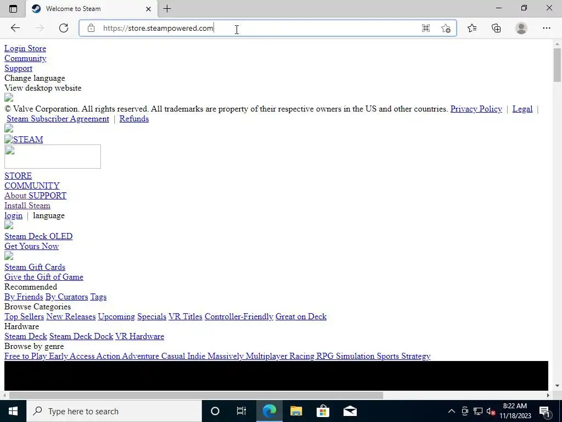Open a new browser tab

coord(167,9)
